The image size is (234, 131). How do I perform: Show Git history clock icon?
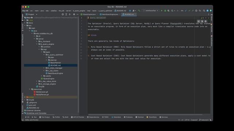click(x=196, y=11)
